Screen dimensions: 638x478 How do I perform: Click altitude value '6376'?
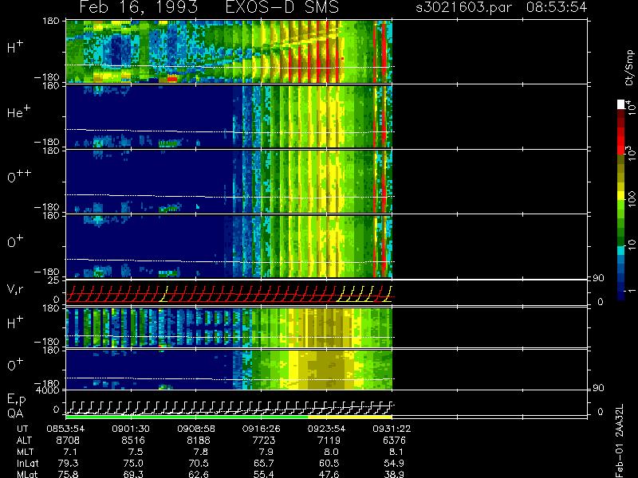click(x=394, y=441)
